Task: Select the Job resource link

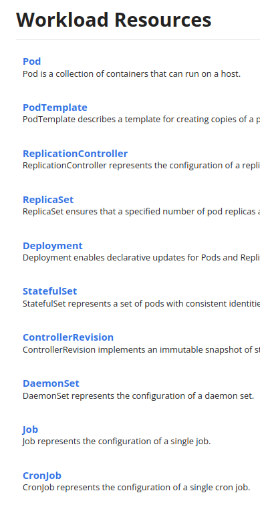Action: pyautogui.click(x=30, y=430)
